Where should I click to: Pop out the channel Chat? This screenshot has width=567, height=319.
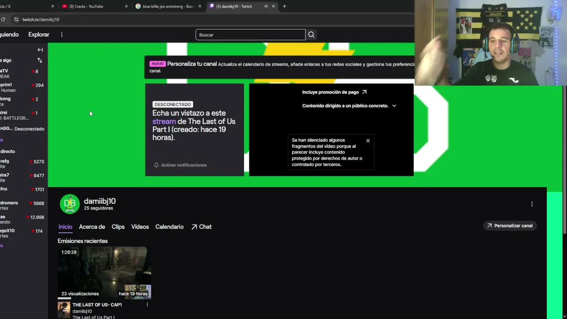click(x=202, y=227)
